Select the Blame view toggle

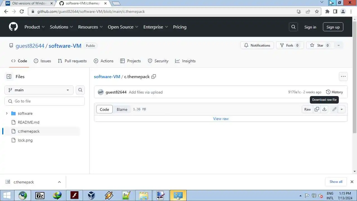tap(122, 109)
